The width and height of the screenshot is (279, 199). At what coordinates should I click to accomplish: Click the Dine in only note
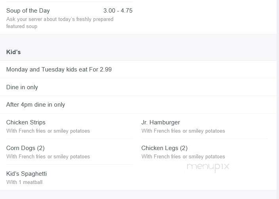[22, 87]
